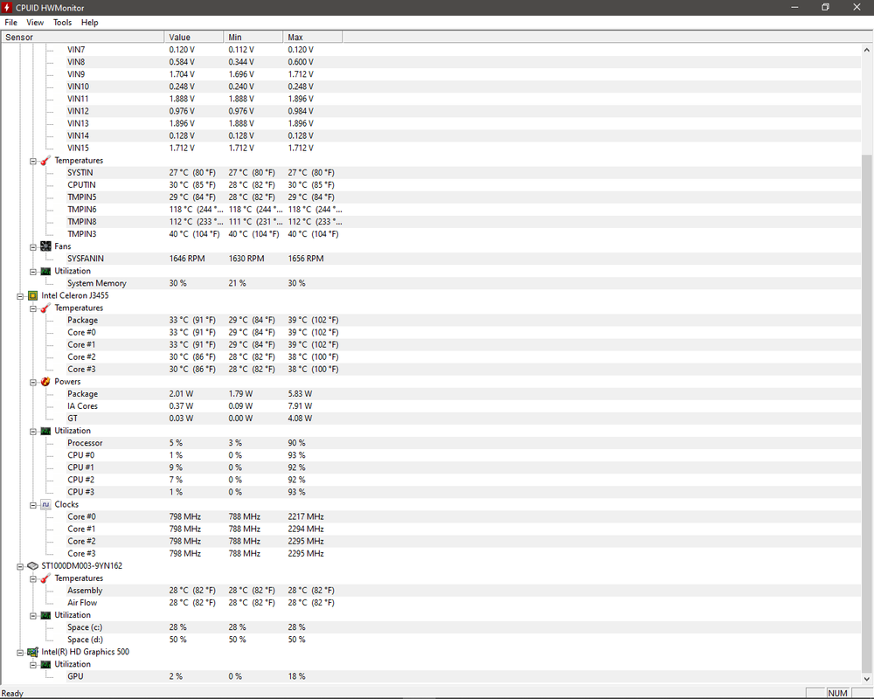Click the Celeron Temperatures thermometer icon
The width and height of the screenshot is (874, 699).
45,308
